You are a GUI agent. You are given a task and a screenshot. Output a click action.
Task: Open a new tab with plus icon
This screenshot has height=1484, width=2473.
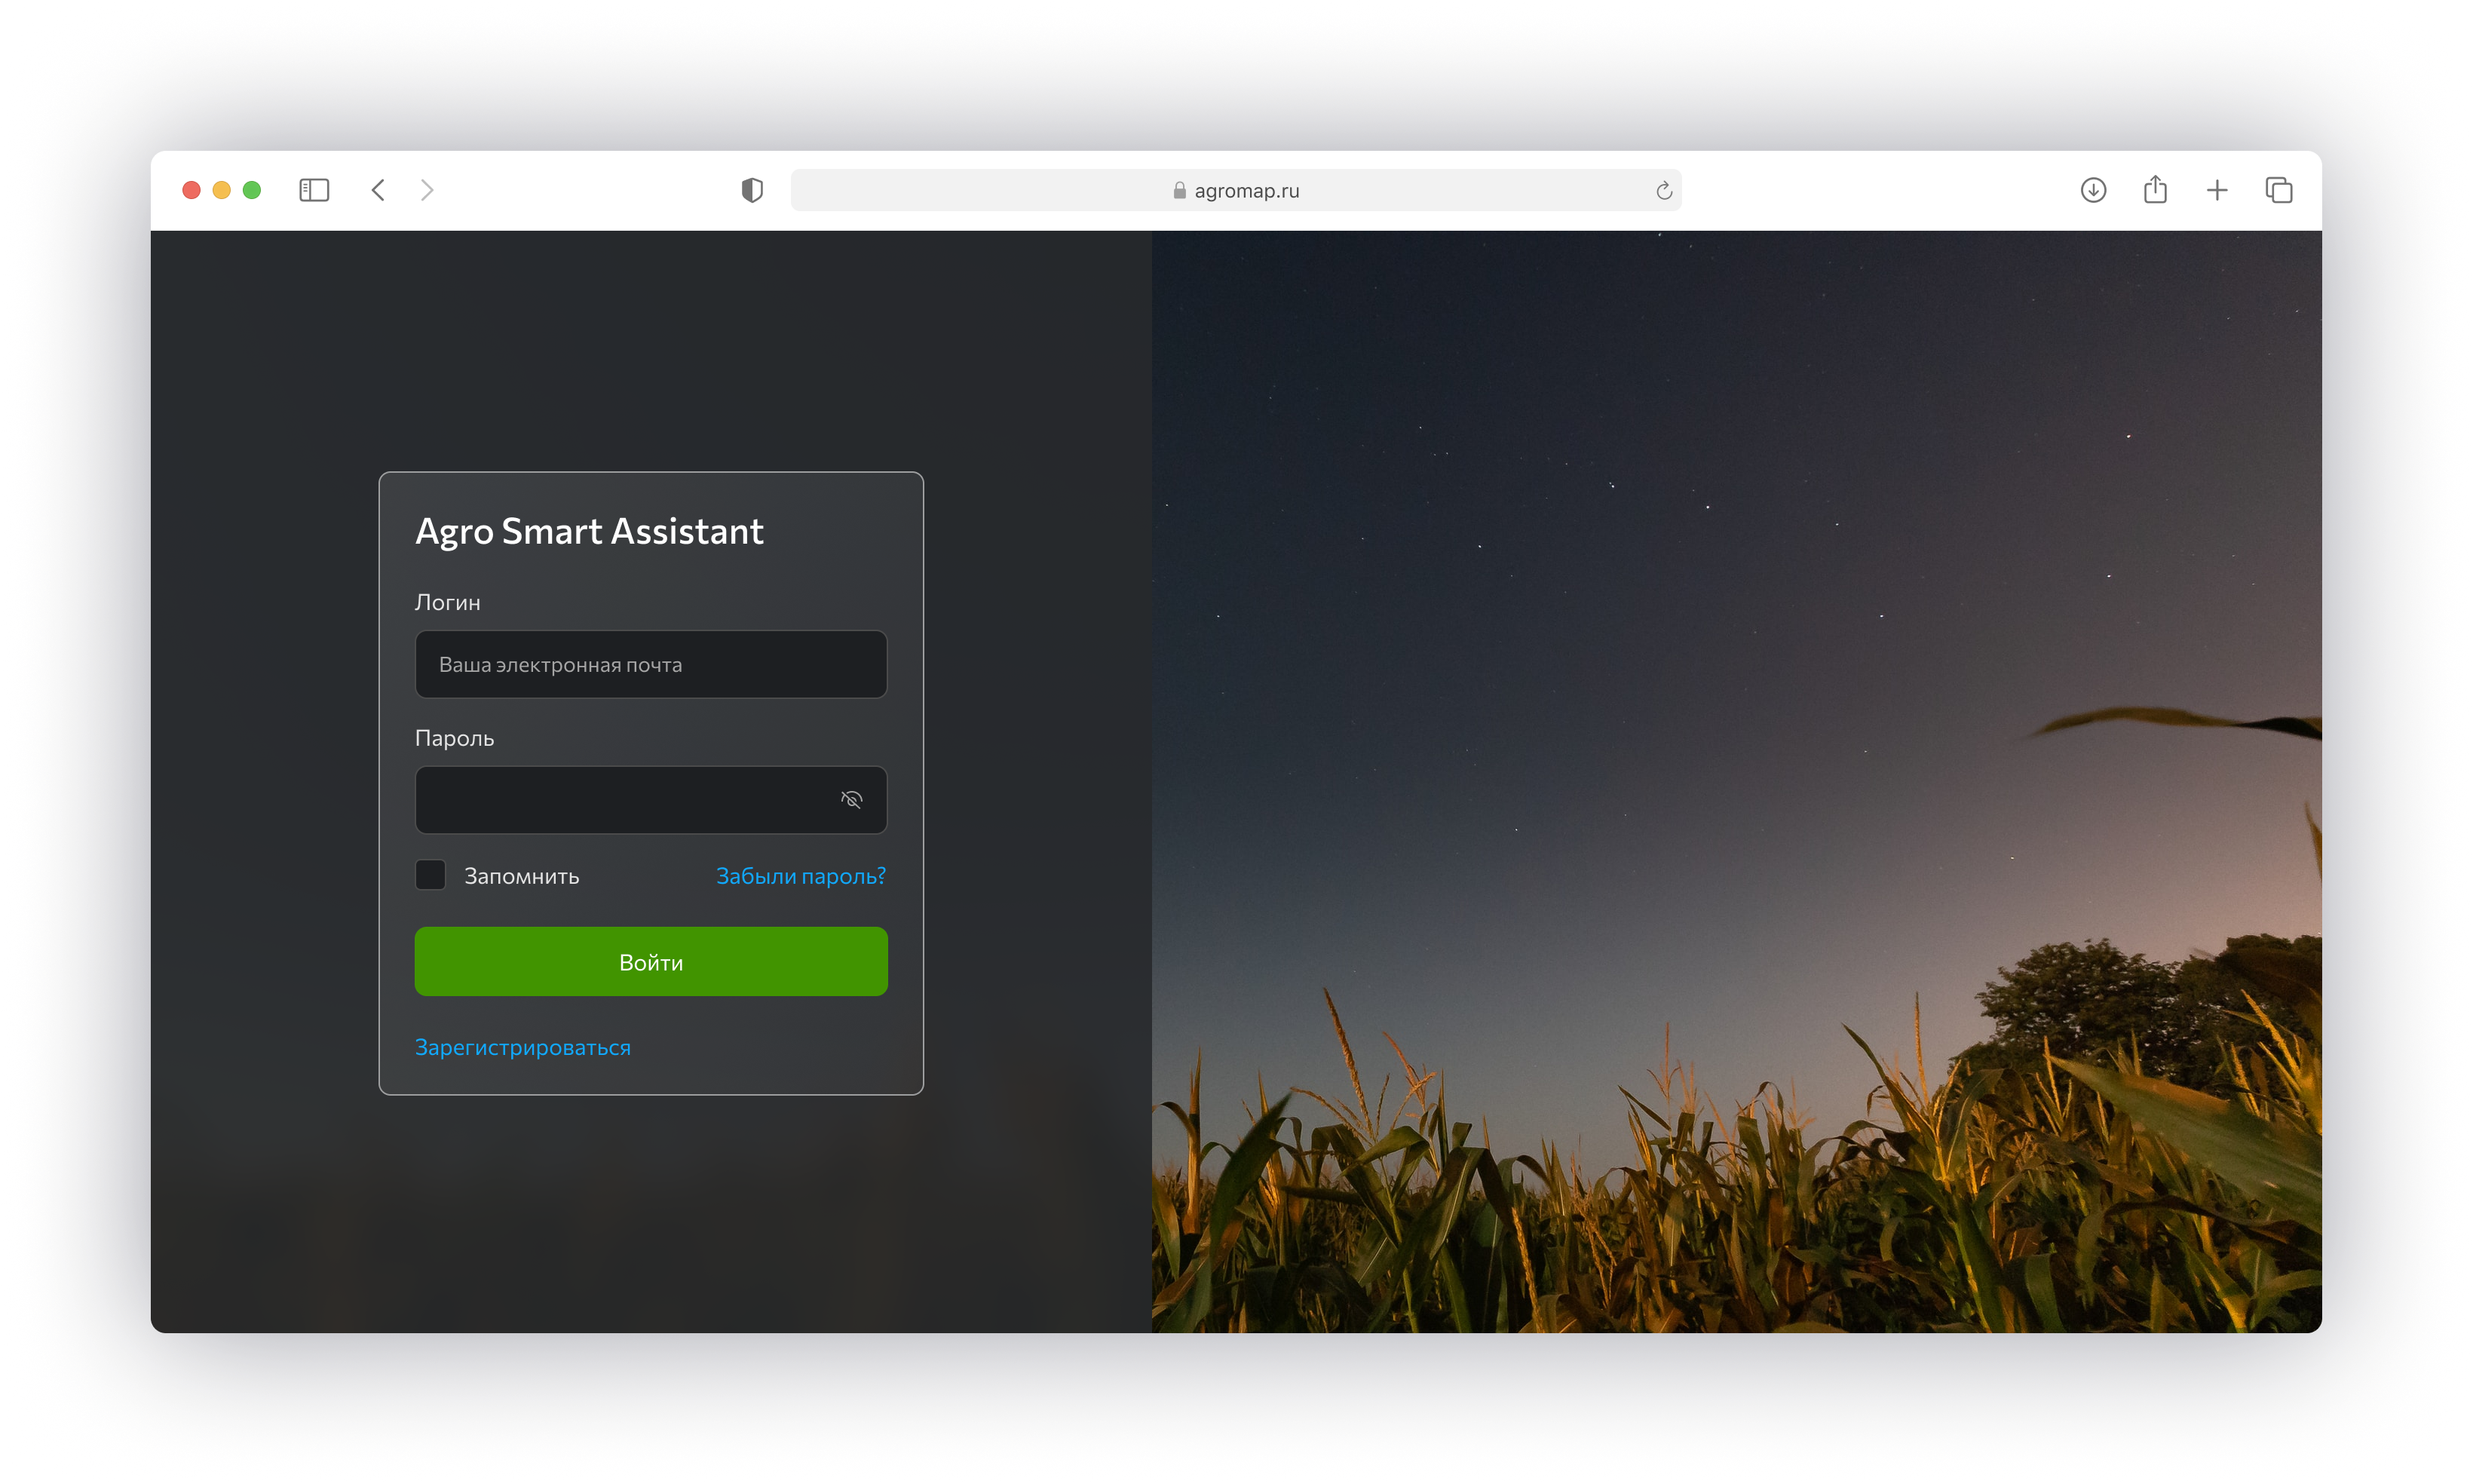tap(2217, 190)
